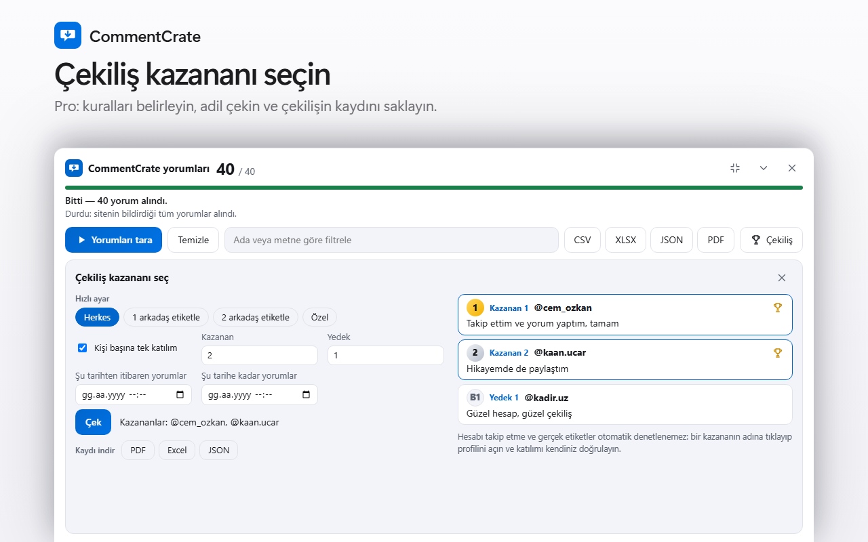Open the Çekiliş giveaway button
The image size is (868, 542).
[771, 240]
